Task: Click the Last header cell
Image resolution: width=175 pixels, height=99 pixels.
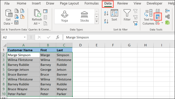Action: click(64, 50)
